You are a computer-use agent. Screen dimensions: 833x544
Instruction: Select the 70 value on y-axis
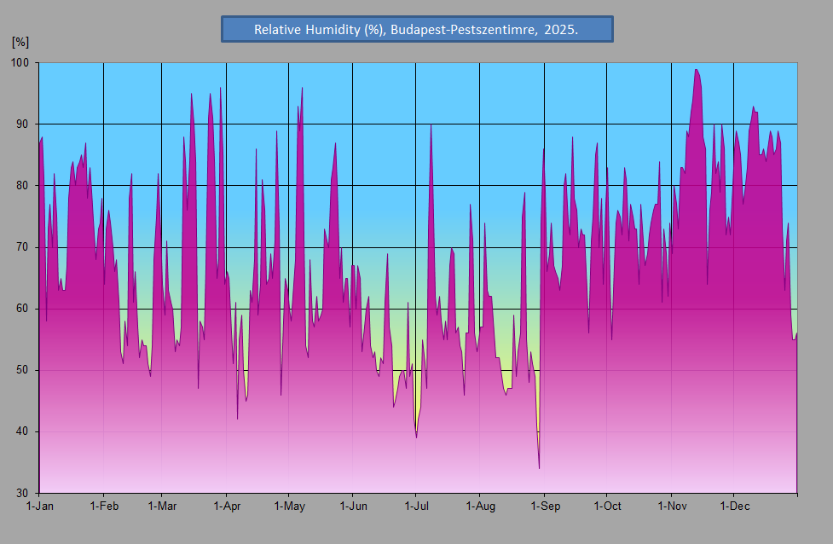click(x=22, y=247)
